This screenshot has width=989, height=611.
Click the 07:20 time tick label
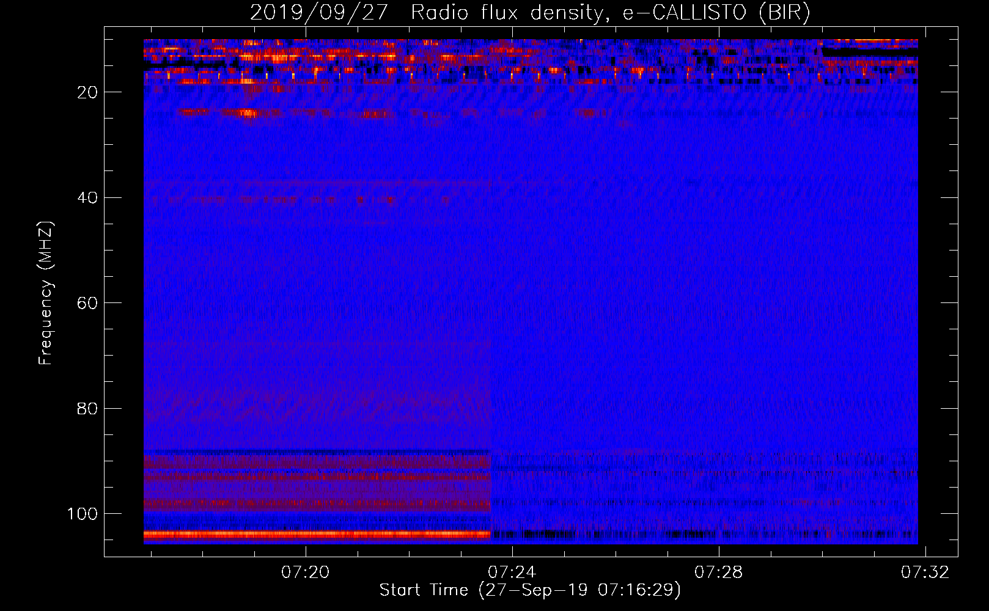pos(305,572)
